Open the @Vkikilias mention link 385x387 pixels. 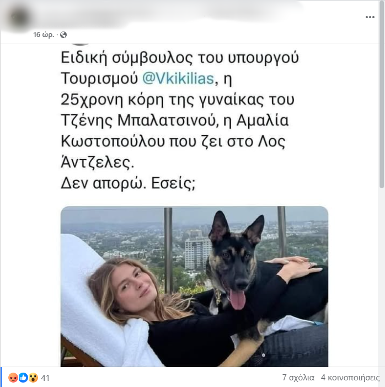tap(178, 79)
